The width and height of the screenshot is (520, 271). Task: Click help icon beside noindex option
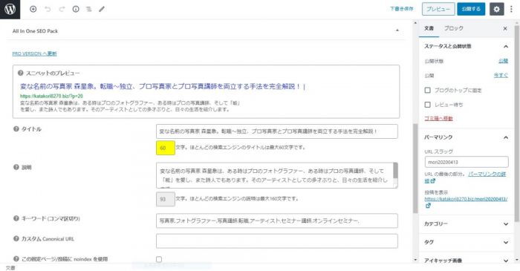(16, 258)
